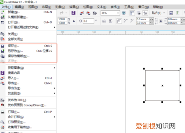Image resolution: width=185 pixels, height=133 pixels.
Task: Open the Table (表格) menu
Action: coord(115,7)
